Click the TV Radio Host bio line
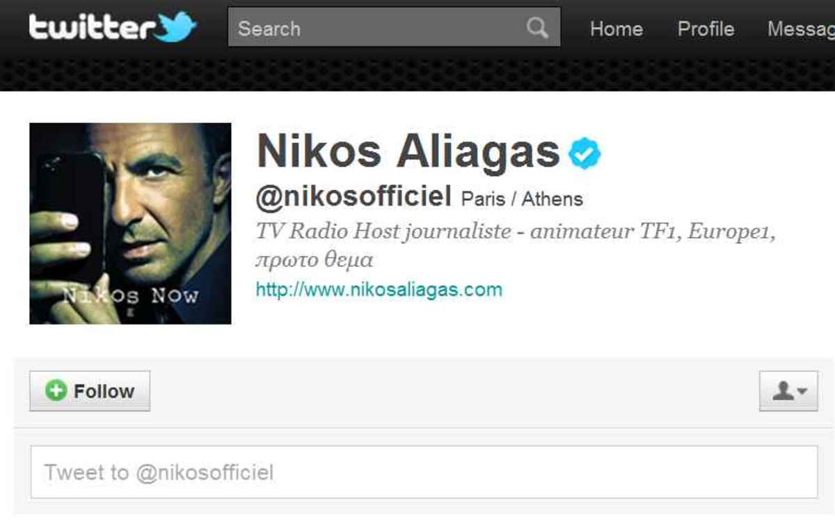 tap(515, 231)
